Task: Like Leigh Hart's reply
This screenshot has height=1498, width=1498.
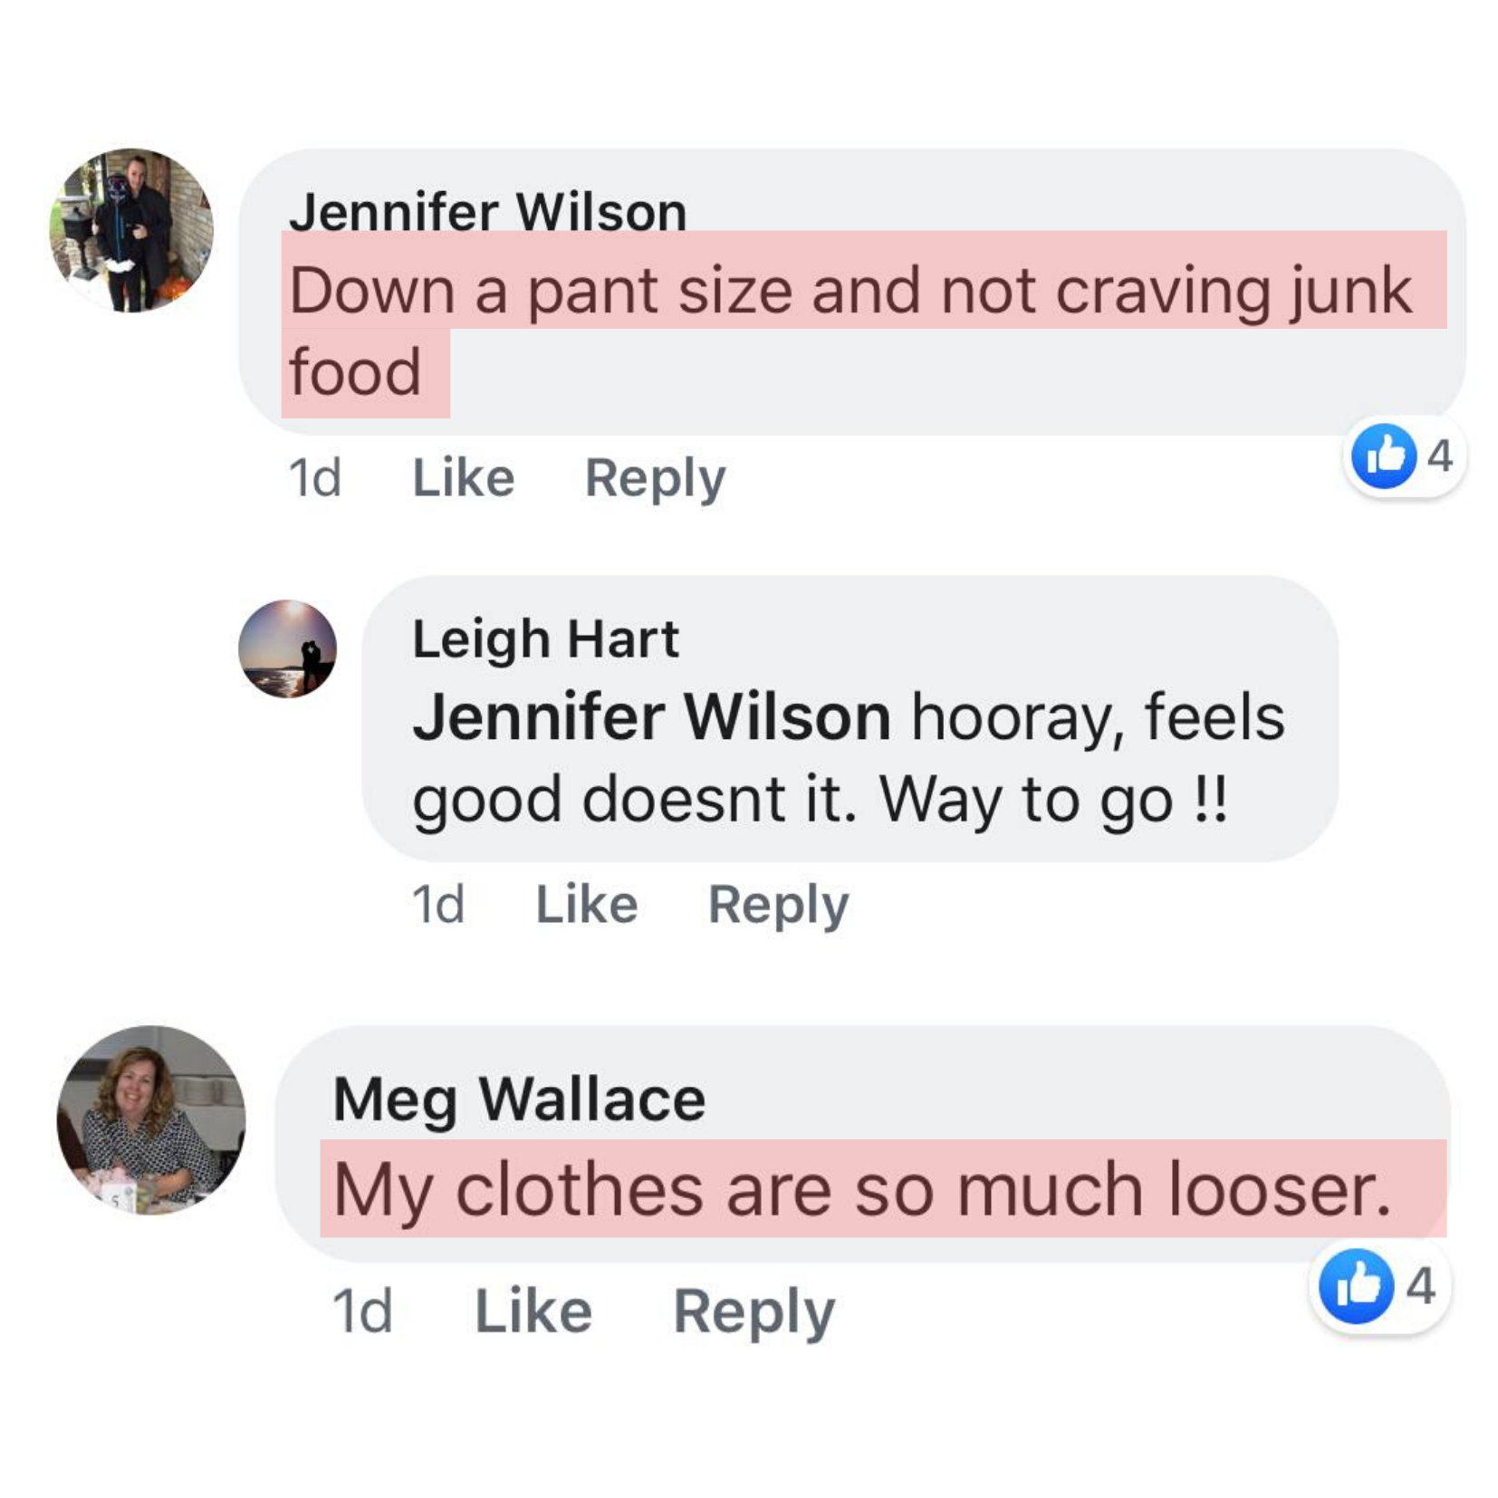Action: pos(587,904)
